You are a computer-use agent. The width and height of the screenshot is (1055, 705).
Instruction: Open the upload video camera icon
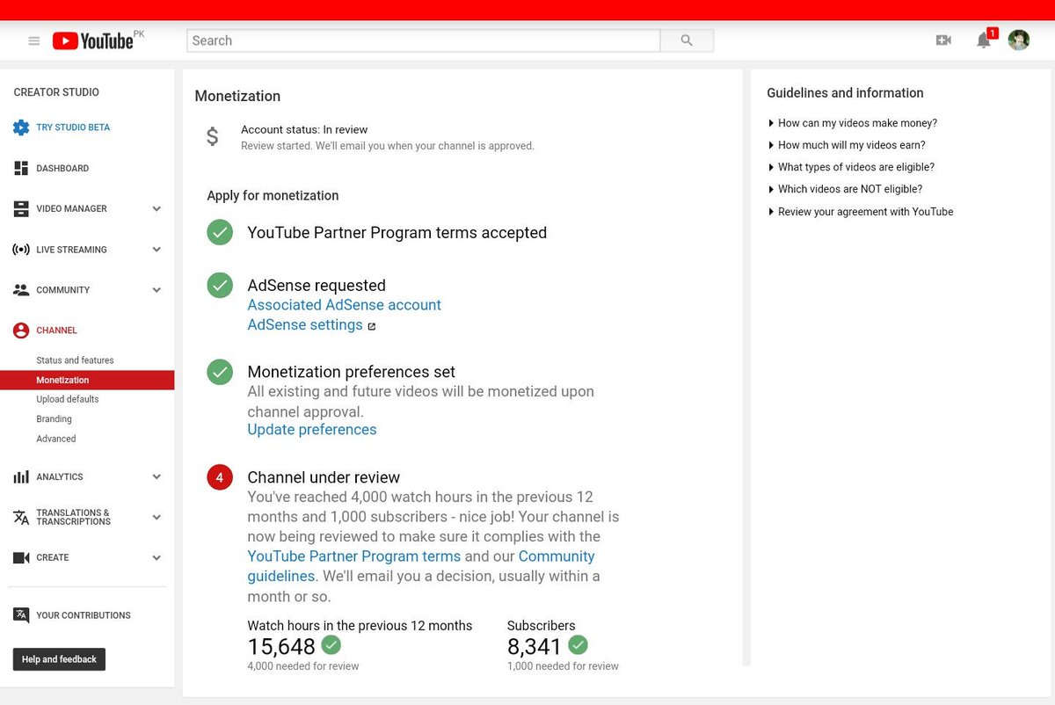tap(943, 40)
